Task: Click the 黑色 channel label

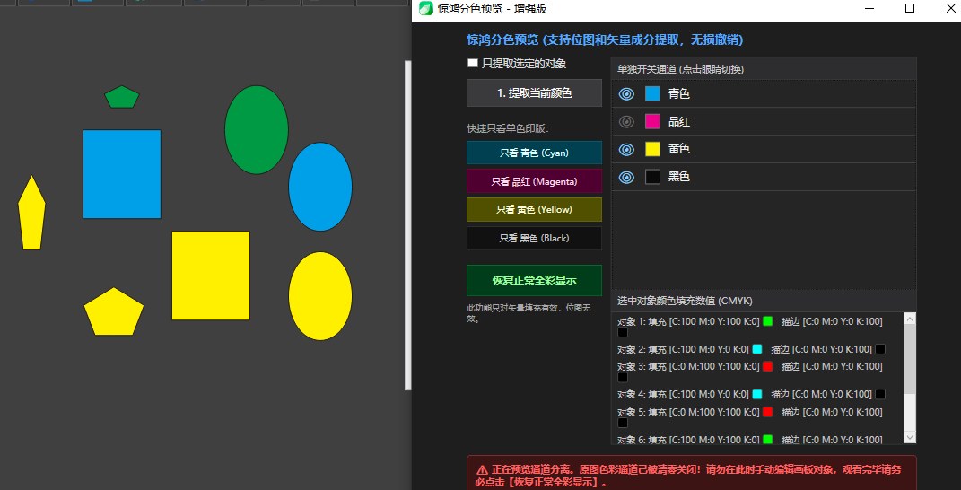Action: click(679, 177)
